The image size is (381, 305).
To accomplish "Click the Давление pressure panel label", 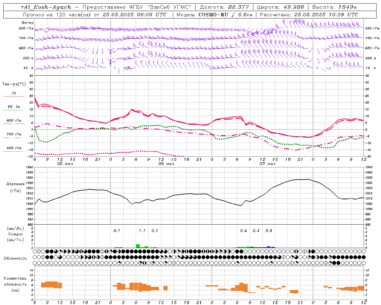I will 15,184.
